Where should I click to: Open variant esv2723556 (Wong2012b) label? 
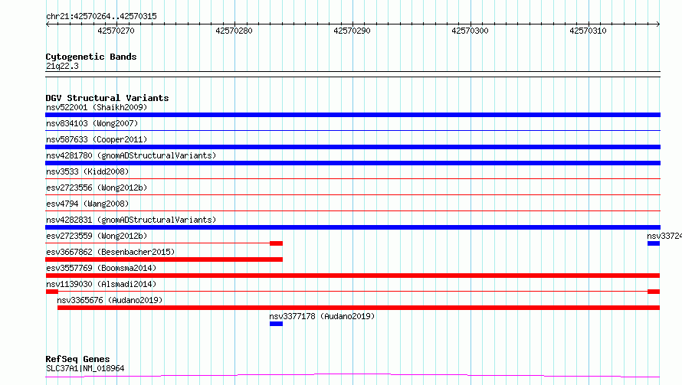(x=97, y=188)
